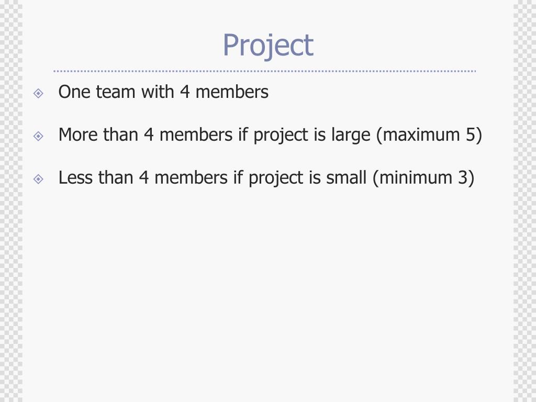Click the "(maximum 5)" text

point(429,135)
